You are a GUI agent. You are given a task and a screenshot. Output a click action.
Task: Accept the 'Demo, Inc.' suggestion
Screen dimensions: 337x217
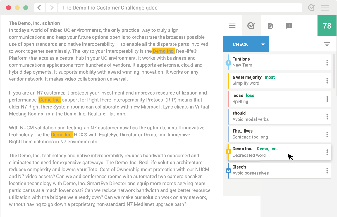tap(267, 149)
